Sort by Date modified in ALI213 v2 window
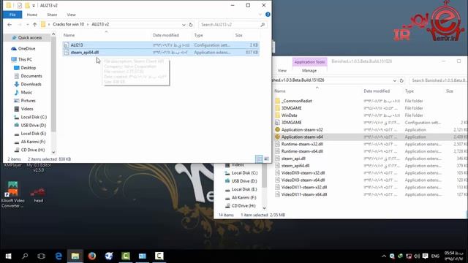The width and height of the screenshot is (468, 263). 166,35
